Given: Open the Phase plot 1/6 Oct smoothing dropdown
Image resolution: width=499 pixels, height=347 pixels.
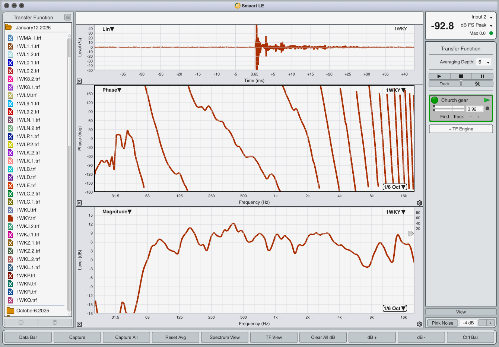Looking at the screenshot, I should pos(394,187).
